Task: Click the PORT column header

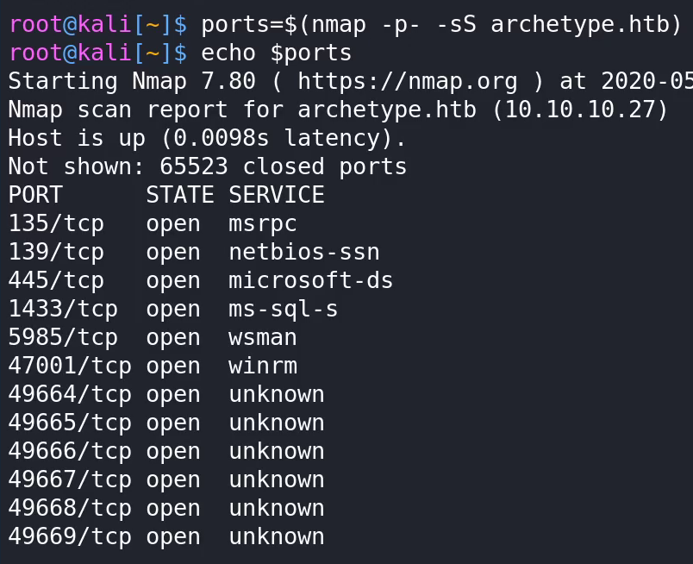Action: 35,195
